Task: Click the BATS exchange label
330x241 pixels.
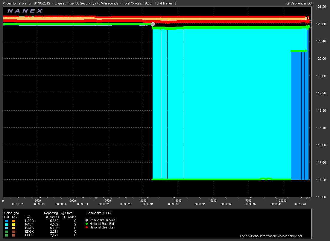Action: click(29, 228)
